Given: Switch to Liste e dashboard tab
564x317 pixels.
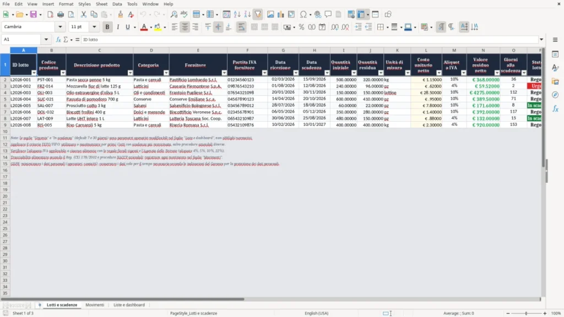Looking at the screenshot, I should coord(129,305).
